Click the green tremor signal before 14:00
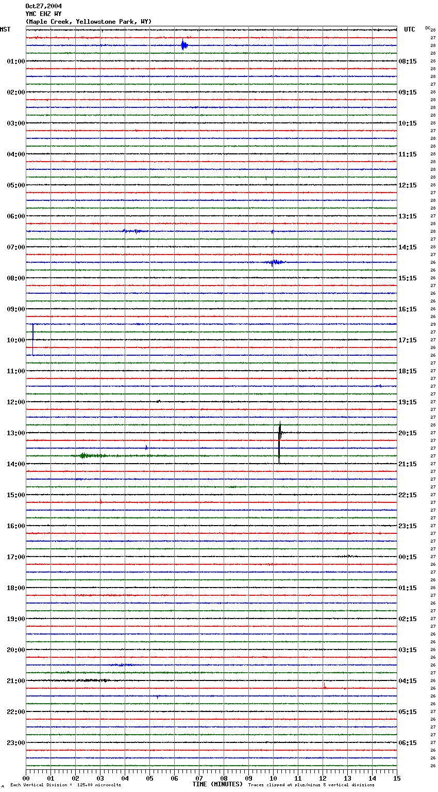Screen dimensions: 438x792 pyautogui.click(x=90, y=455)
